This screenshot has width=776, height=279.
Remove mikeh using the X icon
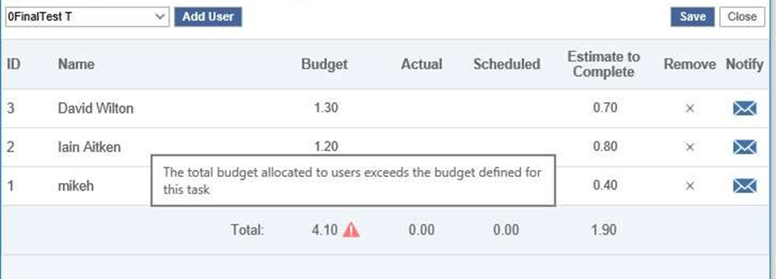[690, 186]
